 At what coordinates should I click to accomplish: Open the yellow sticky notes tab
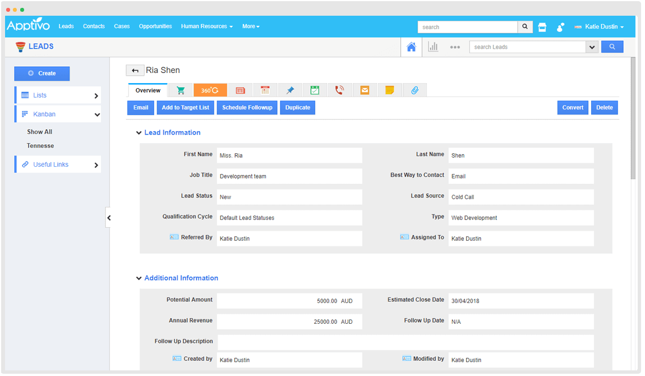(x=389, y=90)
